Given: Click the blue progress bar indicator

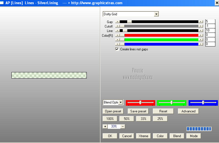Looking at the screenshot, I should [199, 129].
